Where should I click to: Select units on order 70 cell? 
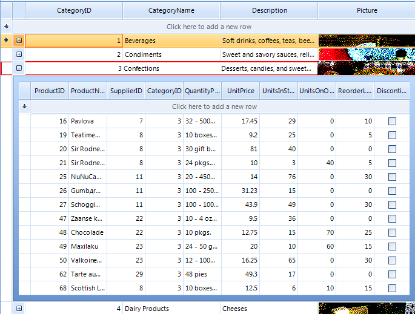pyautogui.click(x=317, y=232)
